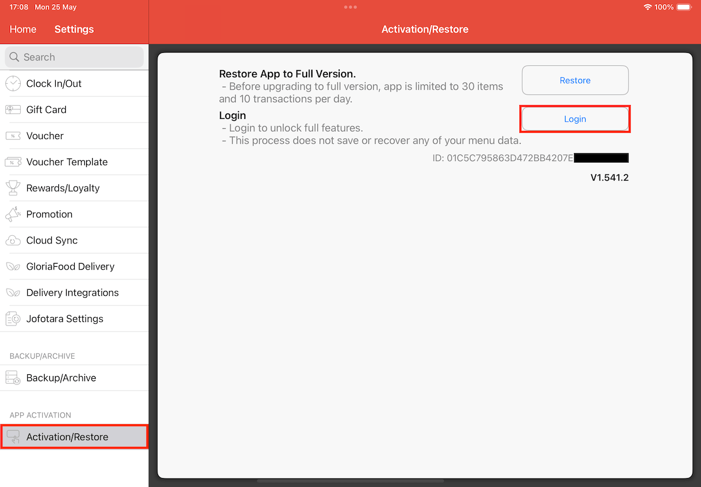Click the version label V1.541.2

610,178
